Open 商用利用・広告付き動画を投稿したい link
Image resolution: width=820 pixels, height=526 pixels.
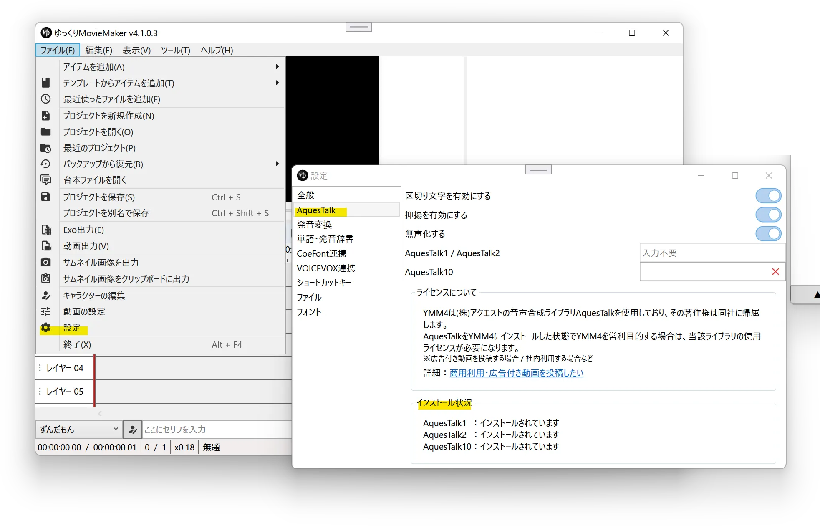(516, 373)
